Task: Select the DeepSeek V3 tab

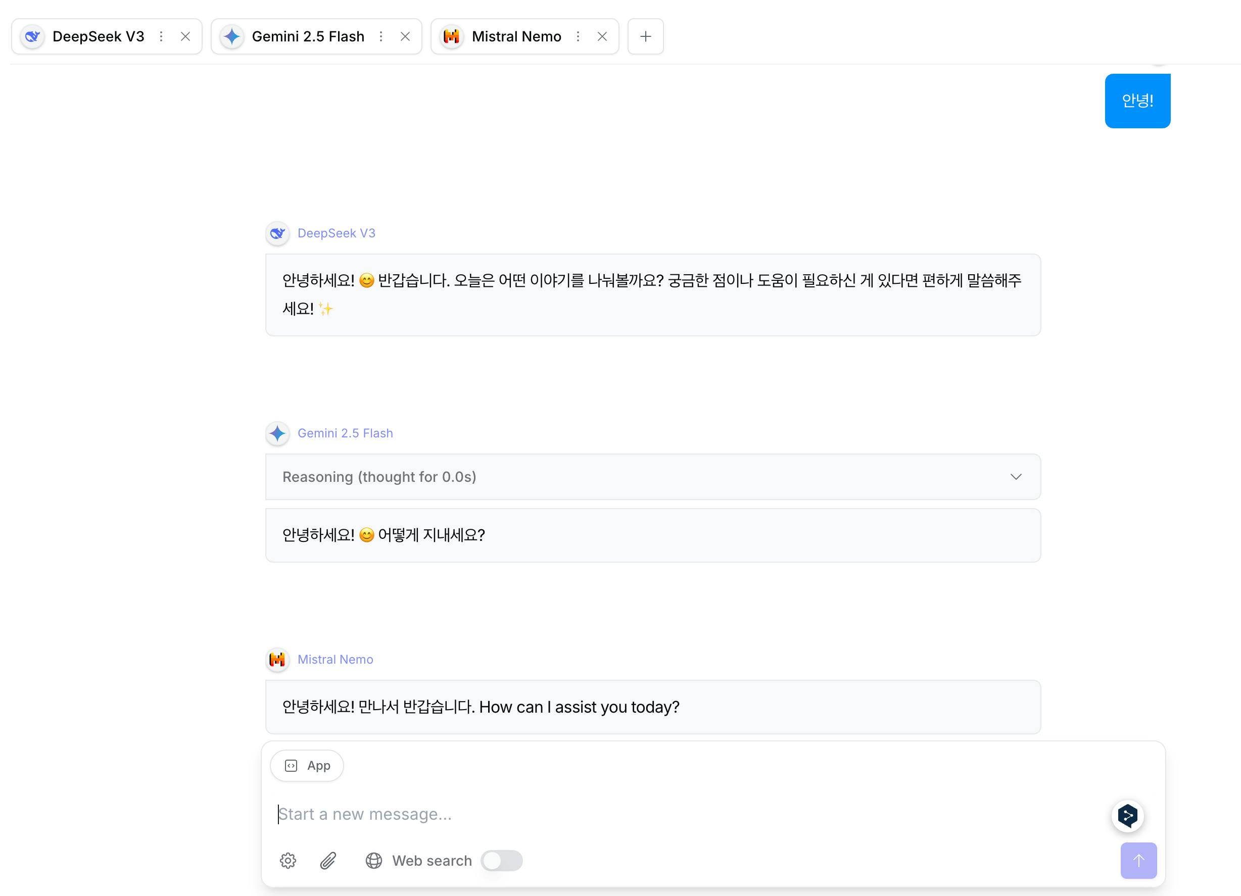Action: click(x=98, y=36)
